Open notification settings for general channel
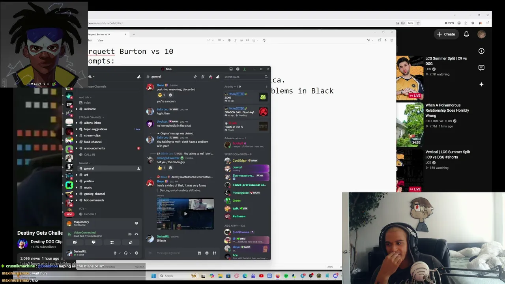The height and width of the screenshot is (284, 505). pyautogui.click(x=203, y=77)
